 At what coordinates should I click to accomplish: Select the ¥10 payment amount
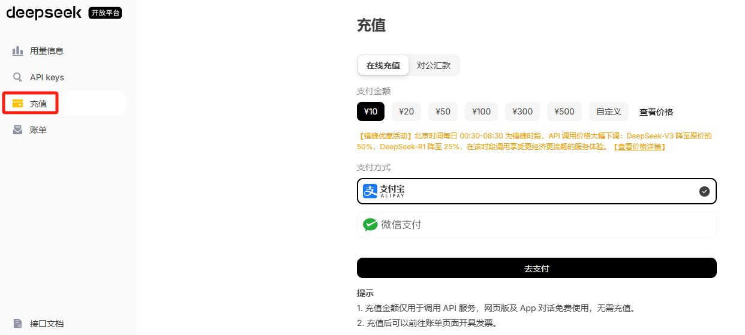click(x=371, y=111)
